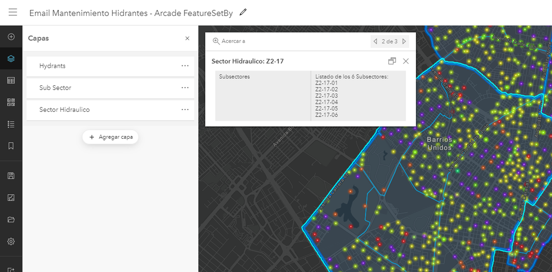Select the Sector Hidraulico layer
Screen dimensions: 552x272
click(110, 110)
